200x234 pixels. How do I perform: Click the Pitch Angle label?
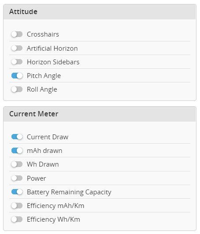click(44, 76)
